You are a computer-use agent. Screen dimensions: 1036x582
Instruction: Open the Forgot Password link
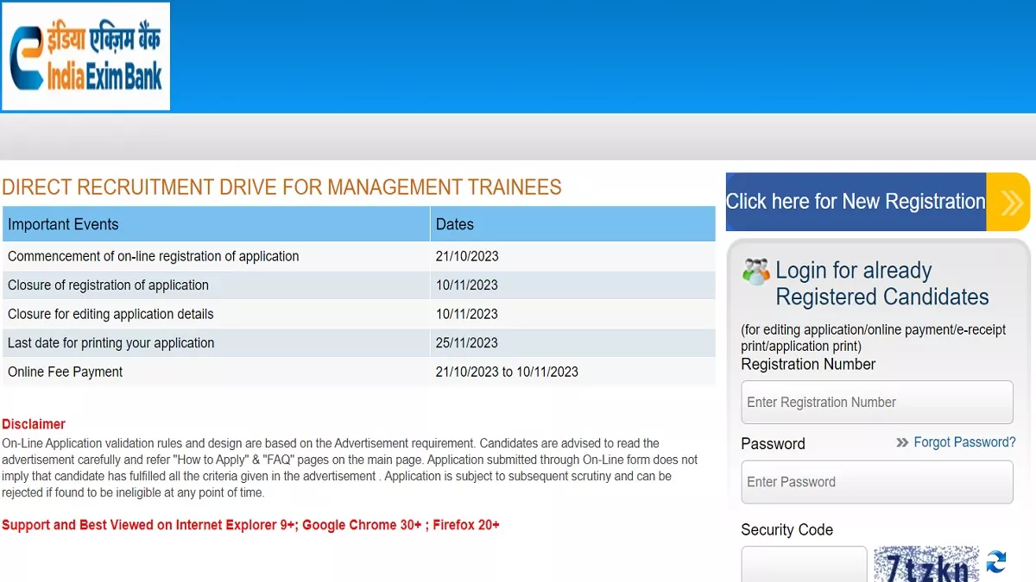click(964, 442)
